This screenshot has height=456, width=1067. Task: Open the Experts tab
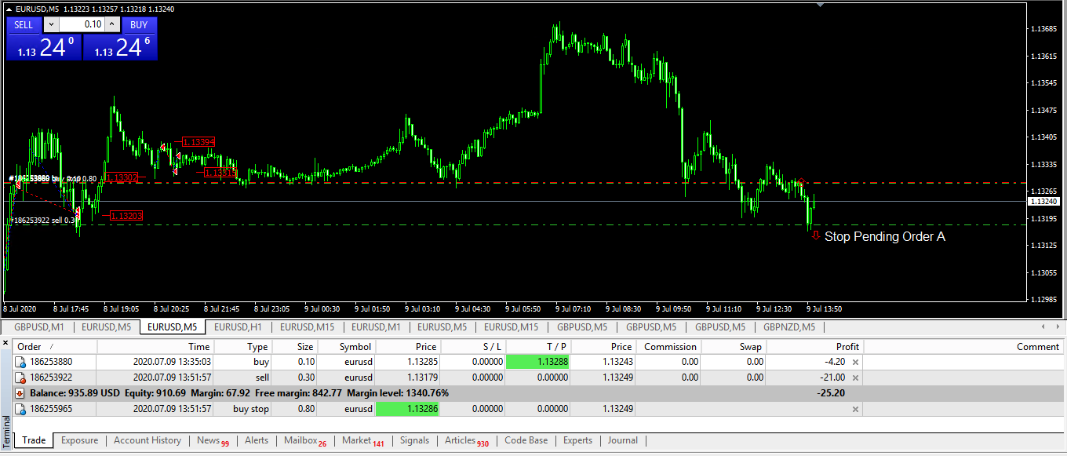pos(577,440)
